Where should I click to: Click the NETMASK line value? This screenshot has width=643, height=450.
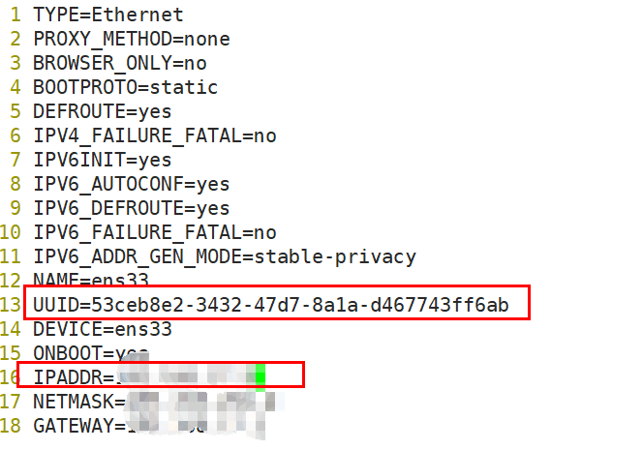(x=201, y=402)
